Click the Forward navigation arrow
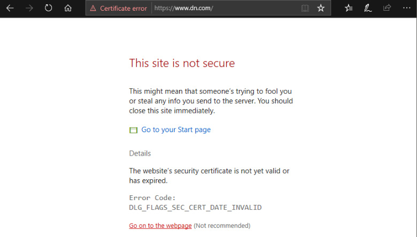Viewport: 417px width, 237px height. coord(29,8)
